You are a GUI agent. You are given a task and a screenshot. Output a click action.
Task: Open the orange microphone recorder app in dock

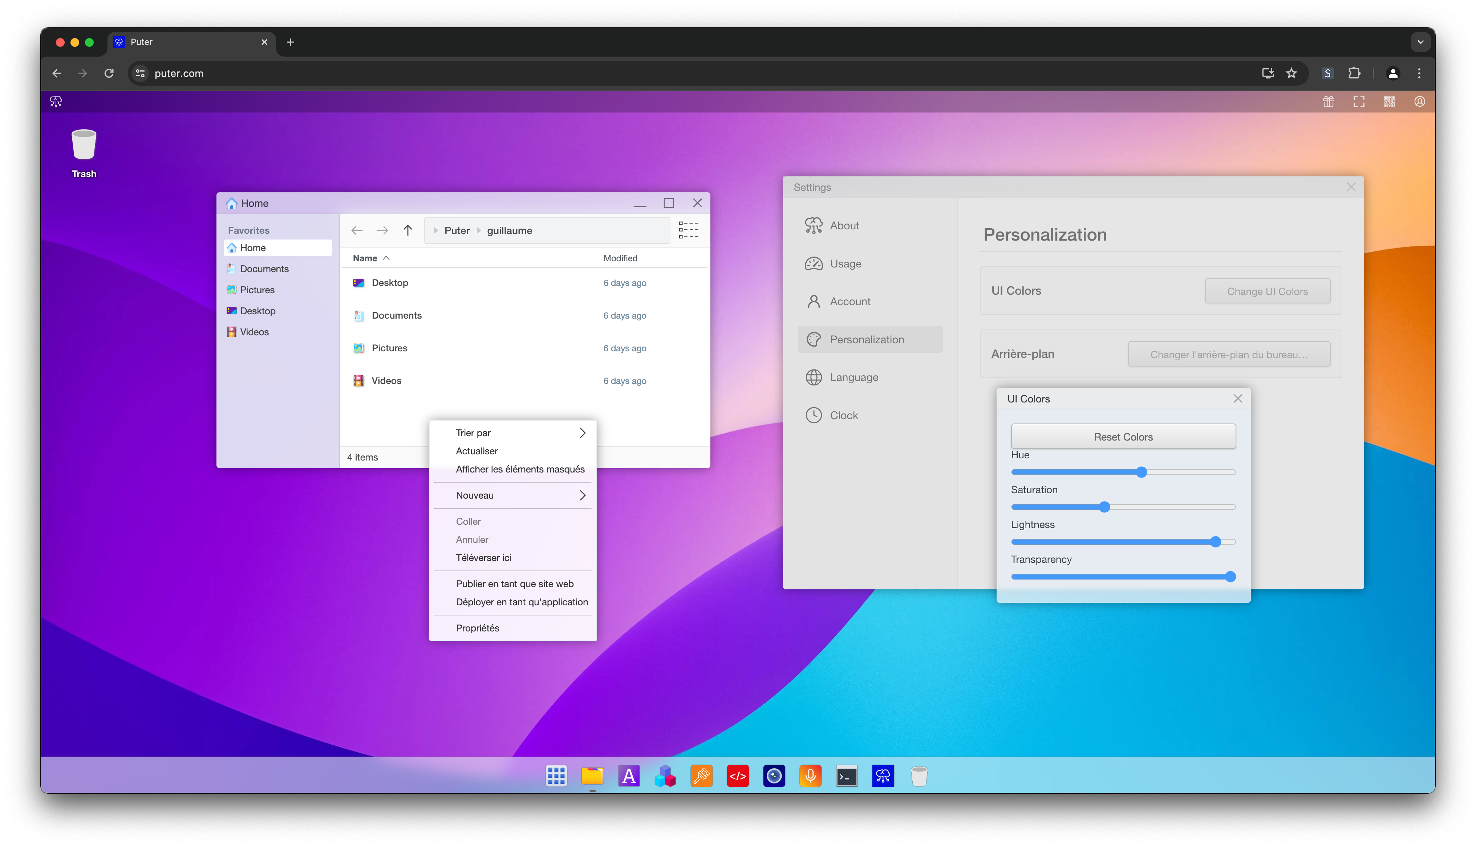(x=810, y=776)
